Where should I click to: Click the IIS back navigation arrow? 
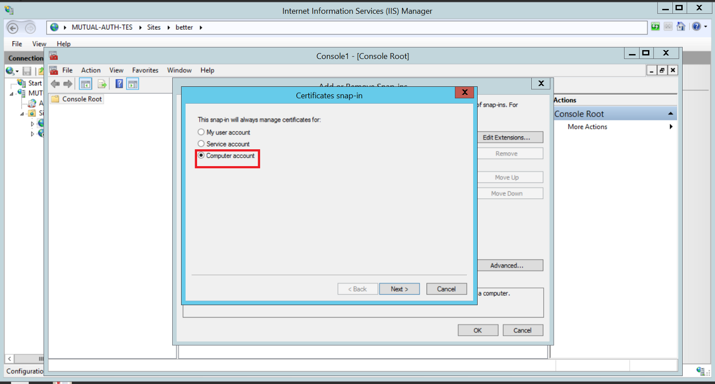click(x=13, y=28)
